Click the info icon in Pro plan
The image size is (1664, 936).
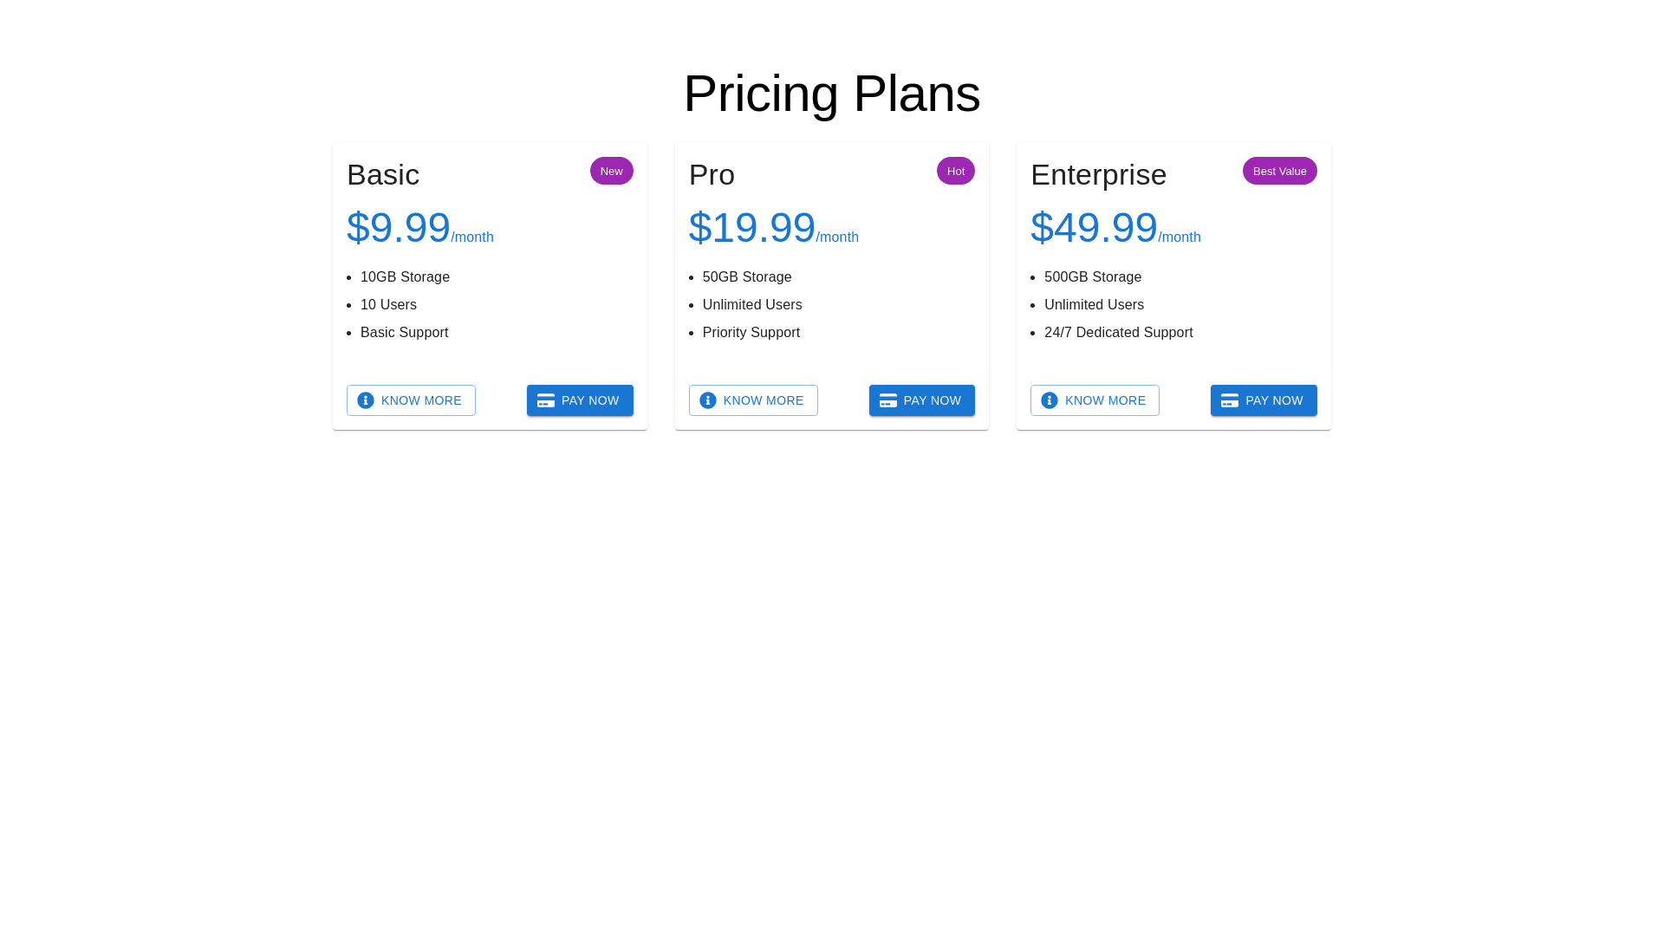coord(708,400)
